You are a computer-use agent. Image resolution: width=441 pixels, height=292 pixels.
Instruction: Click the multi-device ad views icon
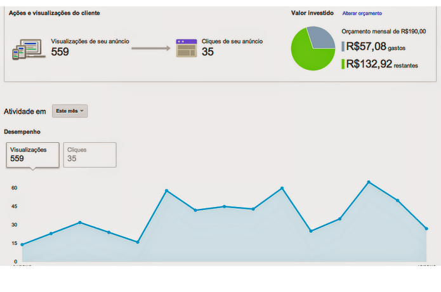point(29,49)
